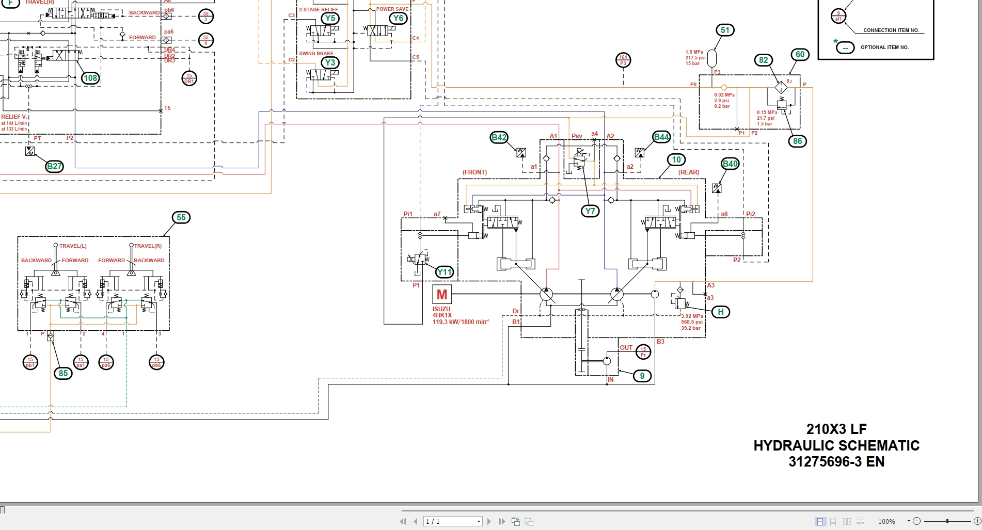Advance to the next page

click(x=489, y=521)
